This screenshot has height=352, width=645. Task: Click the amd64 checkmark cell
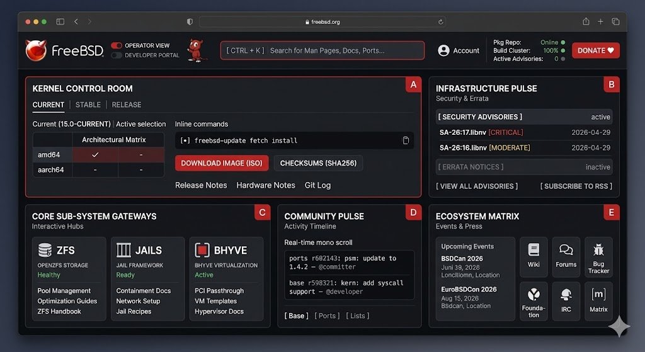(95, 155)
